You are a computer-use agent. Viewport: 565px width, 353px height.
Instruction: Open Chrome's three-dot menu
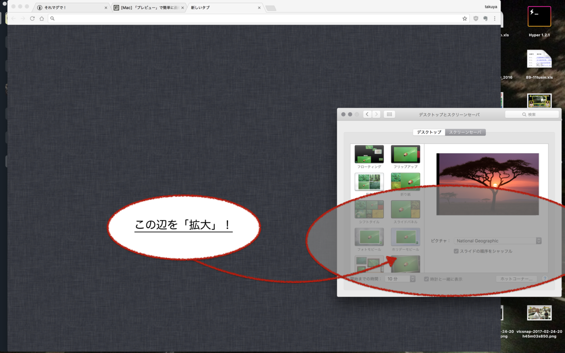click(x=494, y=18)
